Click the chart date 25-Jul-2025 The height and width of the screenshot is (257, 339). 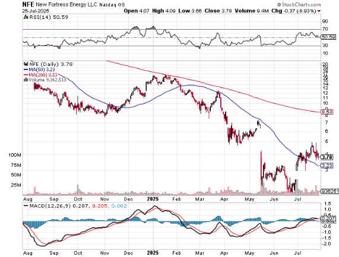36,11
